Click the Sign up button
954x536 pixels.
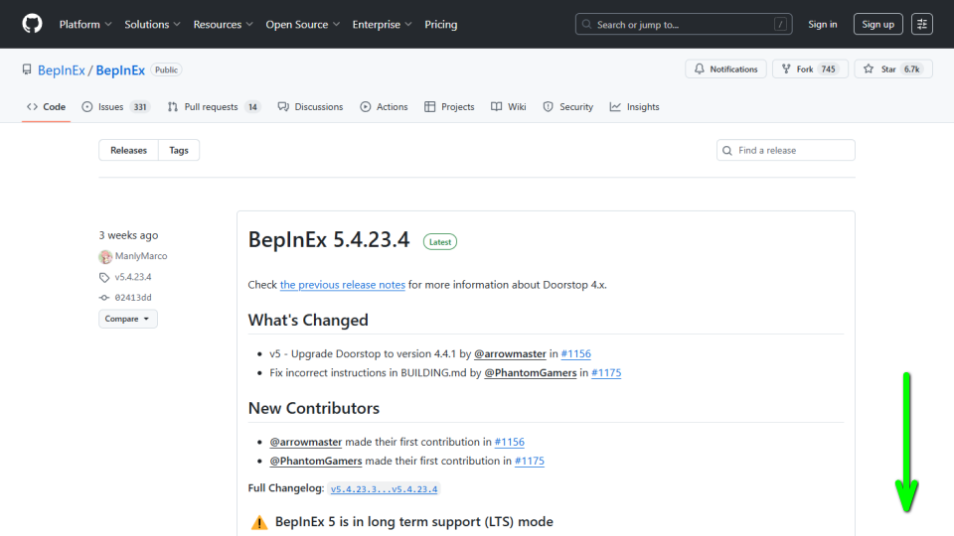tap(877, 24)
